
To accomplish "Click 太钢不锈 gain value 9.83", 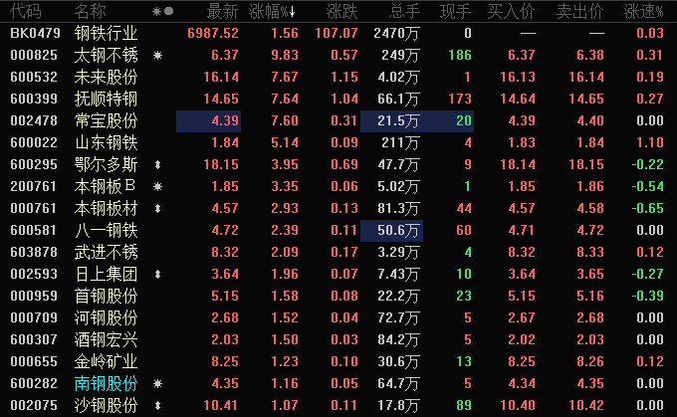I will pos(285,56).
